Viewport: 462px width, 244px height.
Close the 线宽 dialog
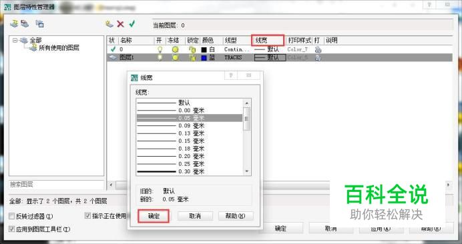pos(249,75)
